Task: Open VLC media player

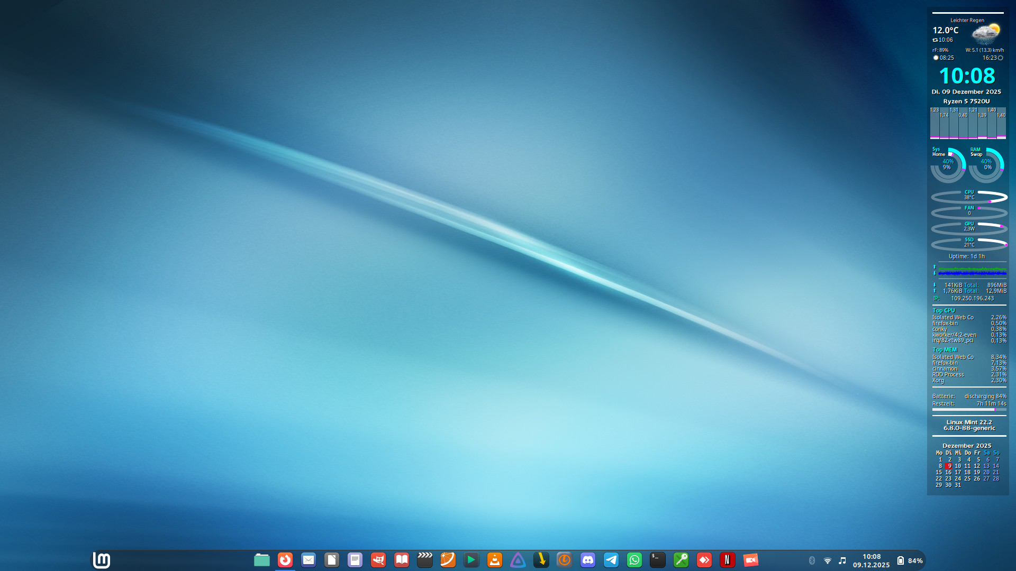Action: tap(495, 560)
